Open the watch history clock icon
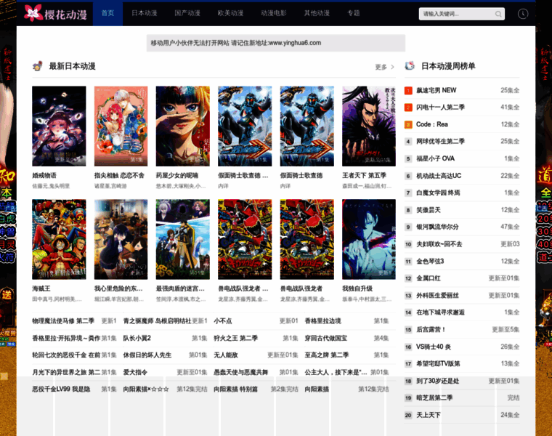 coord(523,14)
